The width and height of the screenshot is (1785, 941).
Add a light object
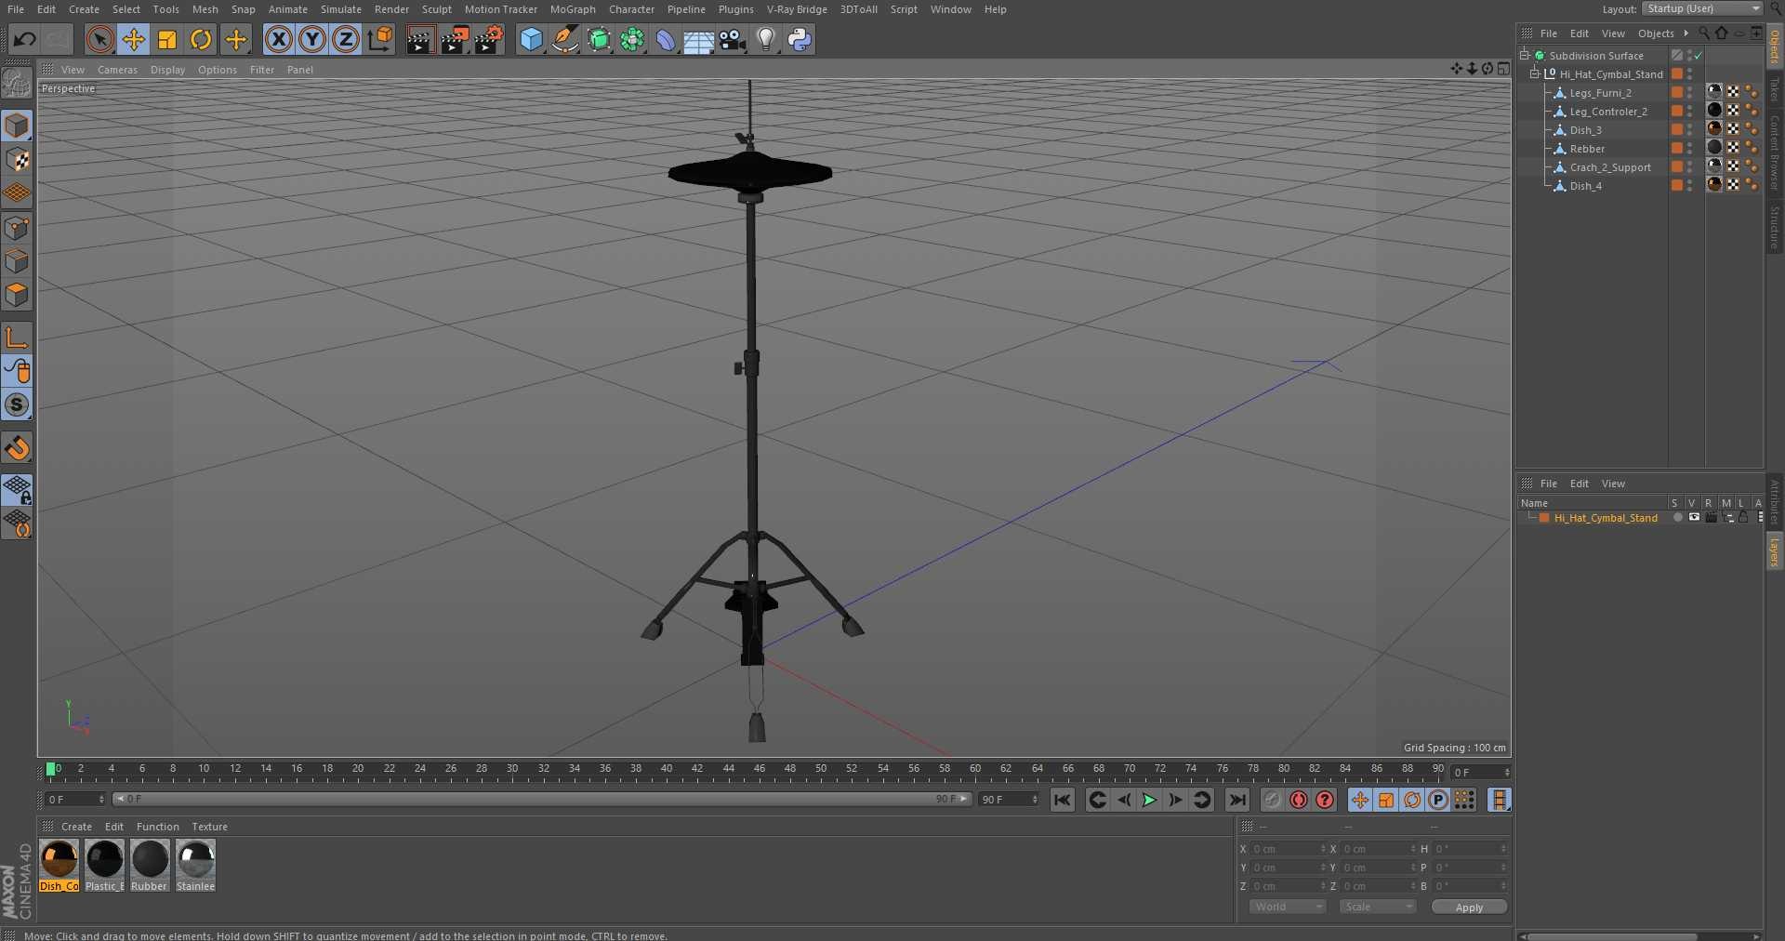[766, 39]
